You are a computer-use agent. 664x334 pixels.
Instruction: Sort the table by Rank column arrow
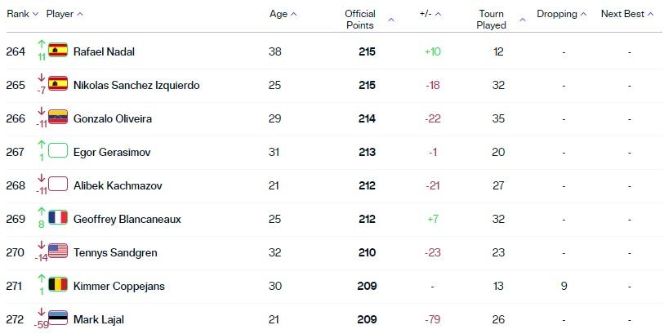click(36, 14)
